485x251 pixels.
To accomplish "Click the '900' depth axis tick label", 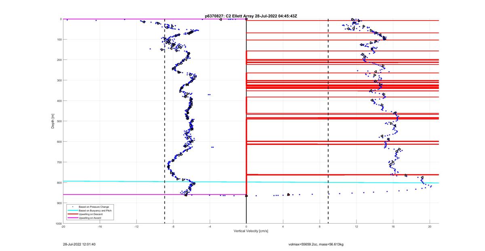I will tap(59, 203).
